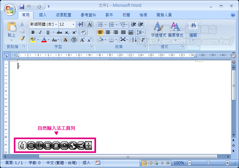The height and width of the screenshot is (168, 239).
Task: Apply bold formatting with B button
Action: click(33, 32)
